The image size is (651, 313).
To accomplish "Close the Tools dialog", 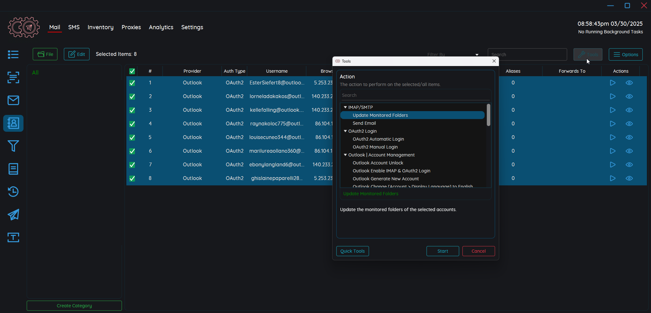I will coord(494,61).
